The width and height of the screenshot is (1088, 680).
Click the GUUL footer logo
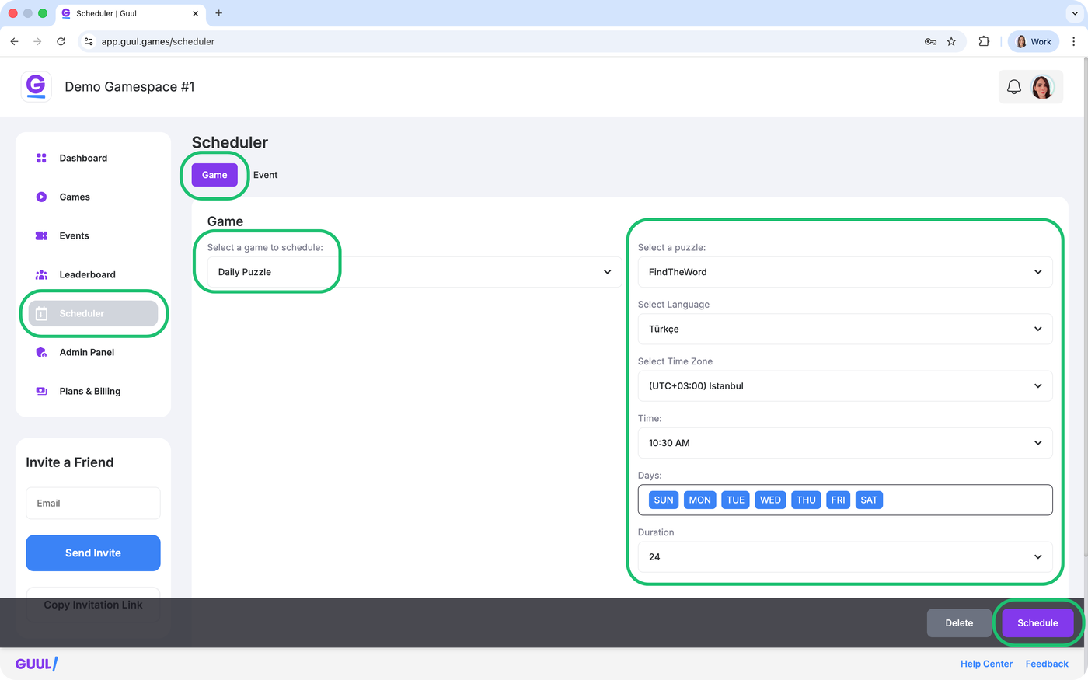[x=37, y=664]
